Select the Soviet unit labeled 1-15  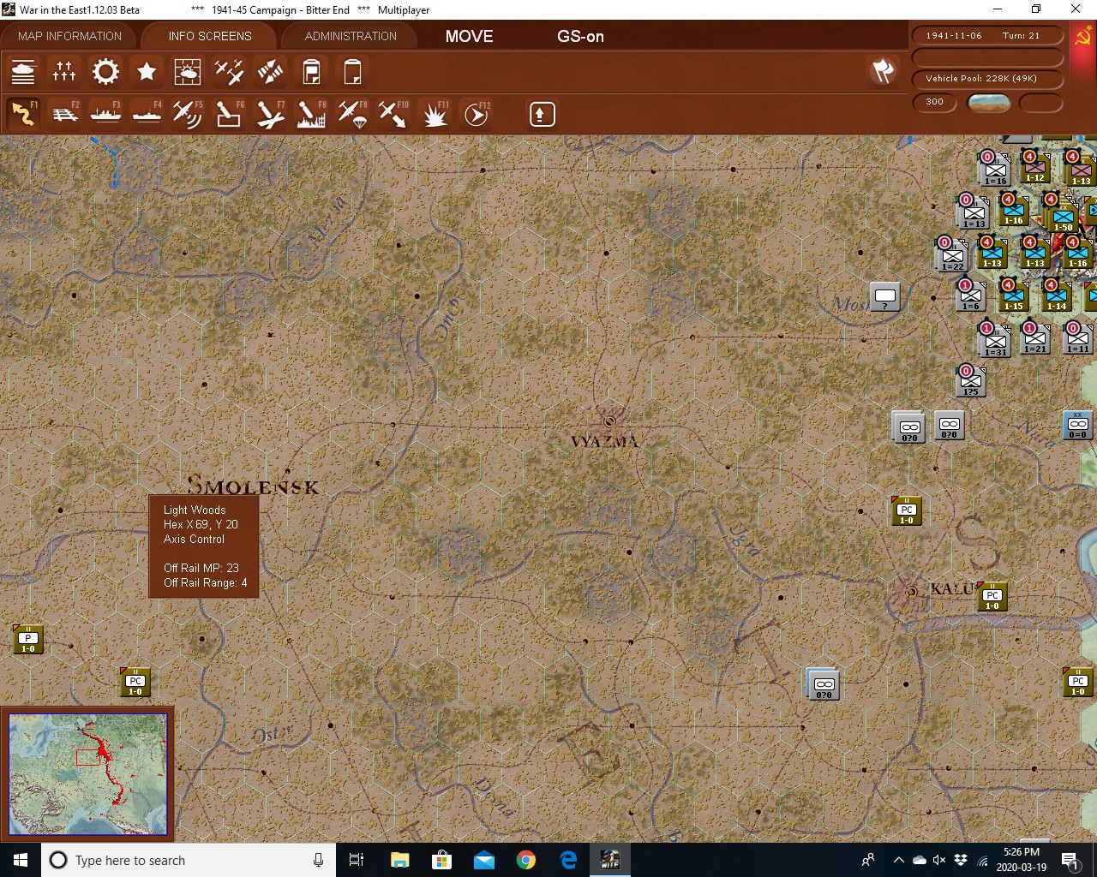click(1013, 296)
